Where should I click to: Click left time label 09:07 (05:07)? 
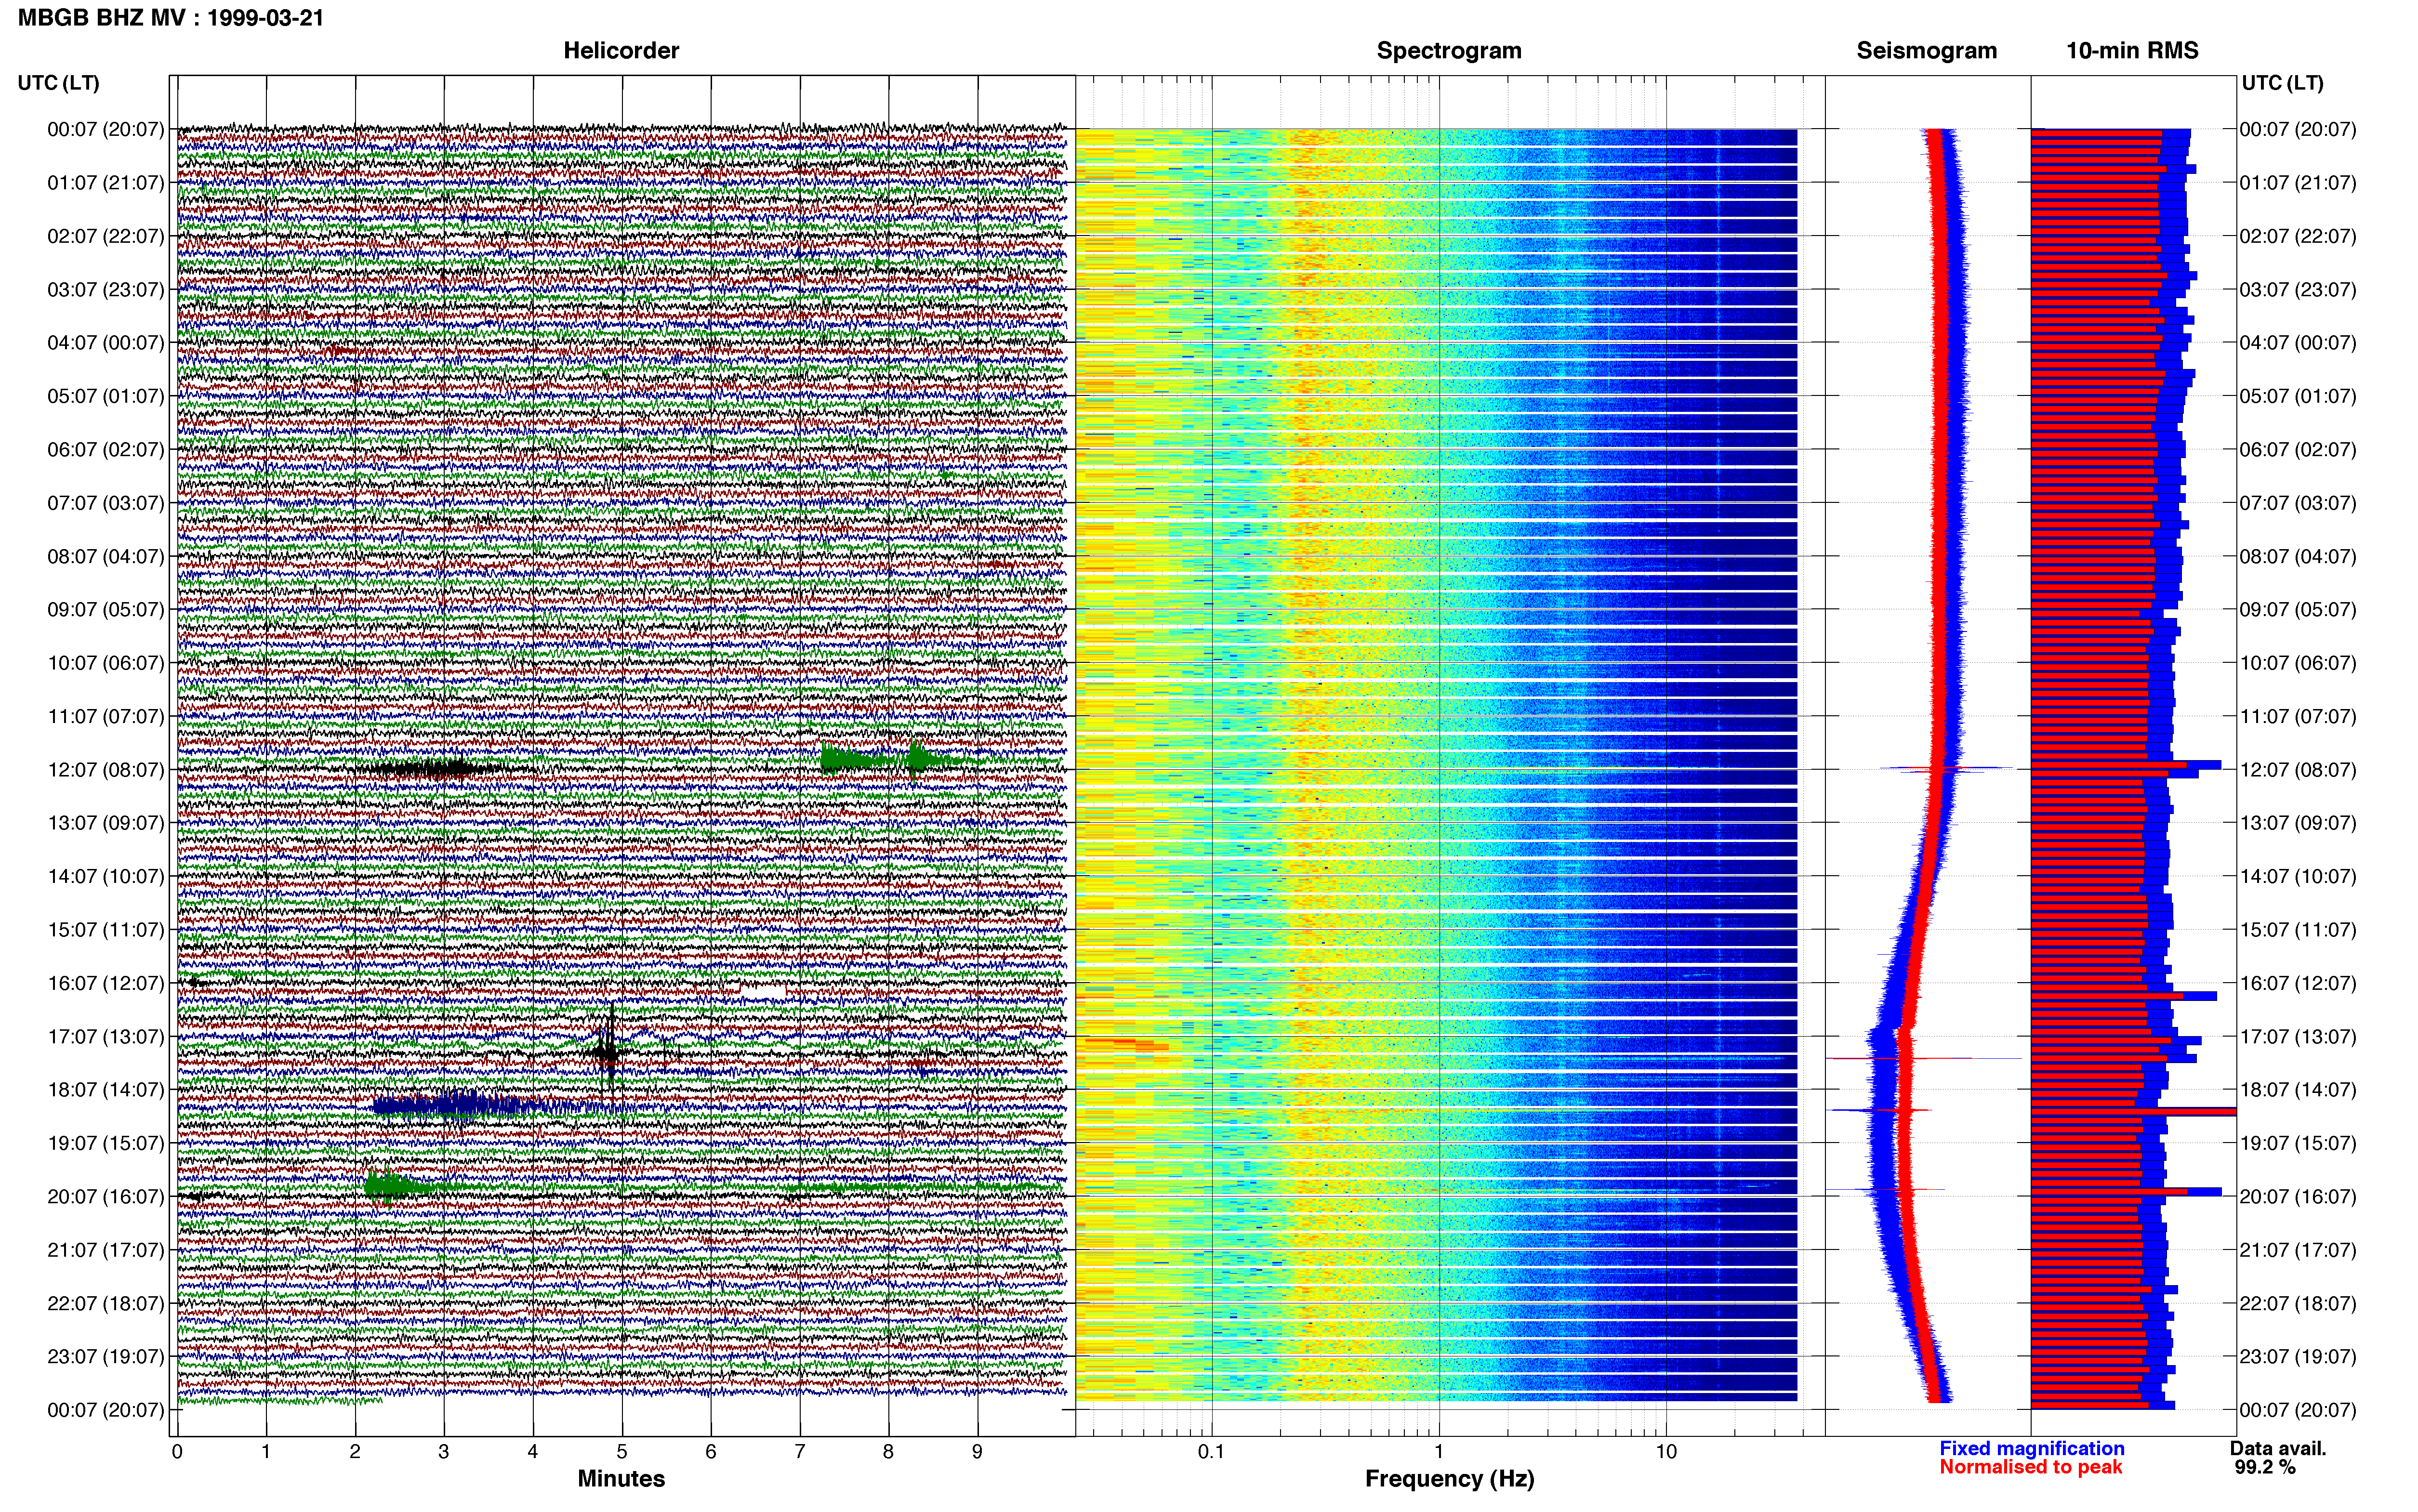105,609
